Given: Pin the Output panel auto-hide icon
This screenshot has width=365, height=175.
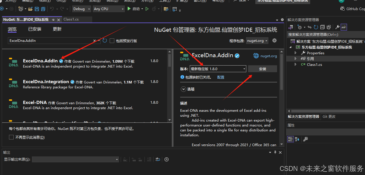Looking at the screenshot, I should tap(275, 152).
